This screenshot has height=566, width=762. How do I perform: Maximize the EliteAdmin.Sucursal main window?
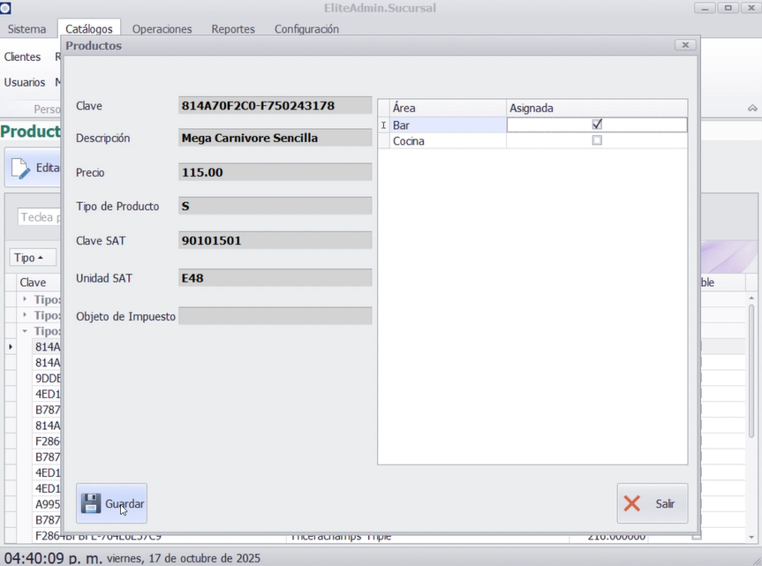(728, 8)
